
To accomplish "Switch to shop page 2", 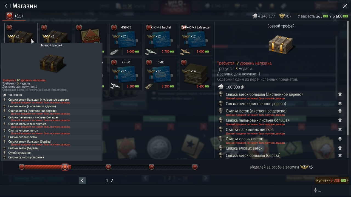I will click(112, 181).
